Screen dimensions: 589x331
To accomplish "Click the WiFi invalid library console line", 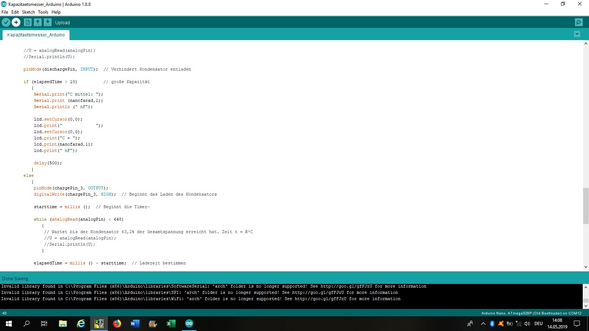I will tap(201, 299).
